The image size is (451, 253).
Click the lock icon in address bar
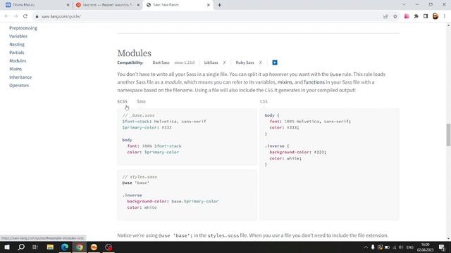[x=37, y=17]
